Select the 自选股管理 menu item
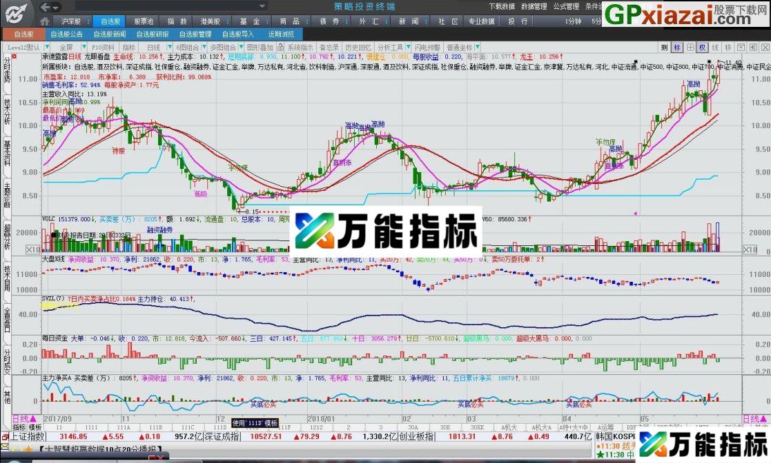Viewport: 771px width, 463px height. pos(197,33)
